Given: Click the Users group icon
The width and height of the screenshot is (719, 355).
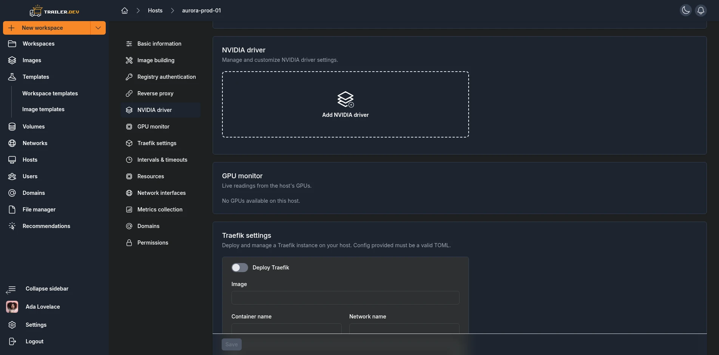Looking at the screenshot, I should 12,176.
